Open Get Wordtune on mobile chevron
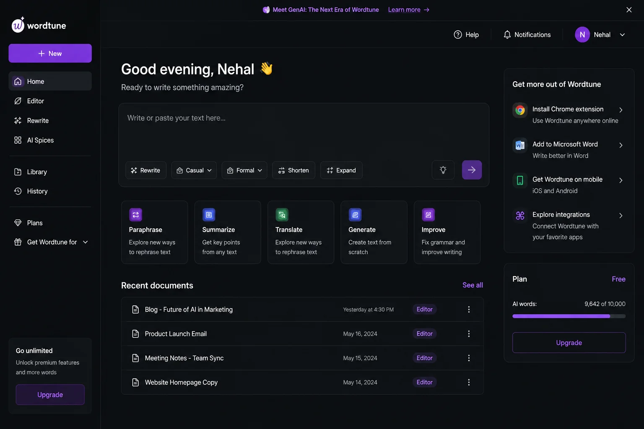Viewport: 644px width, 429px height. (x=621, y=181)
